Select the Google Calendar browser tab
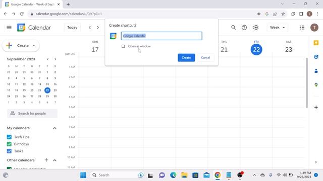The height and width of the screenshot is (181, 323). pyautogui.click(x=32, y=4)
